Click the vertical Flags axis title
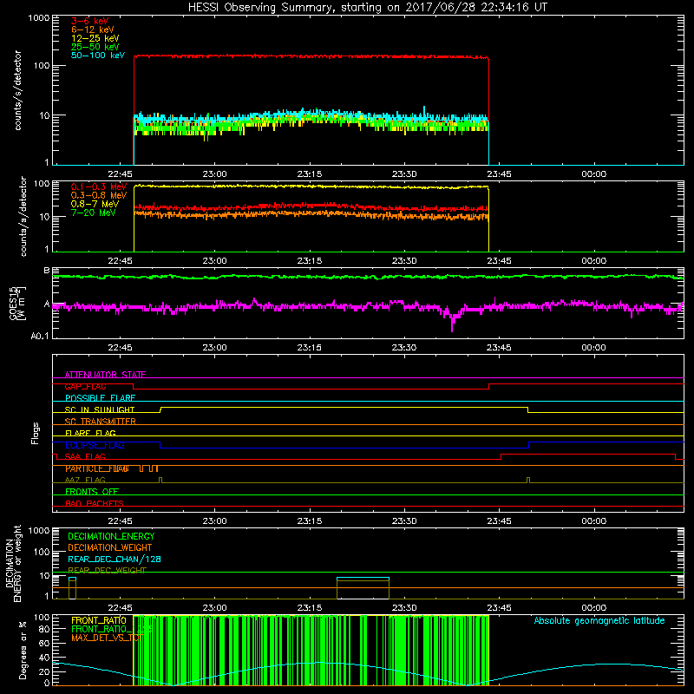 click(36, 433)
